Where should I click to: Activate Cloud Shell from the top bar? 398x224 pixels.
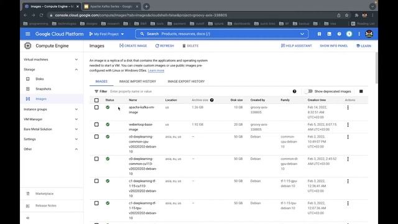point(329,34)
